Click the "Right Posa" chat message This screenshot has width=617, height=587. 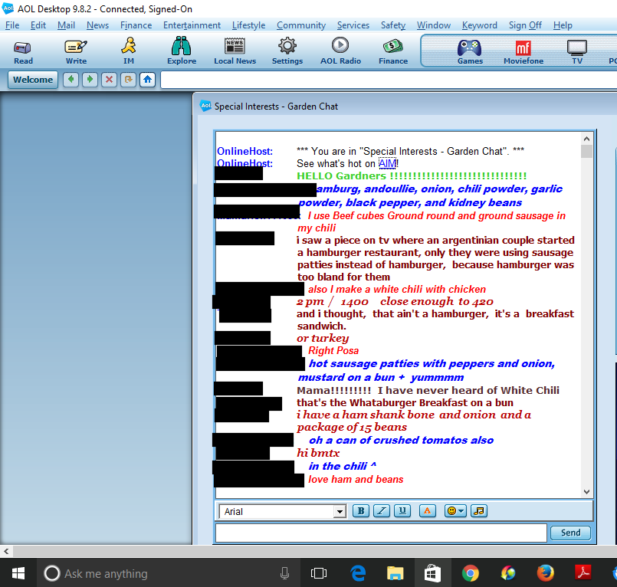(333, 350)
